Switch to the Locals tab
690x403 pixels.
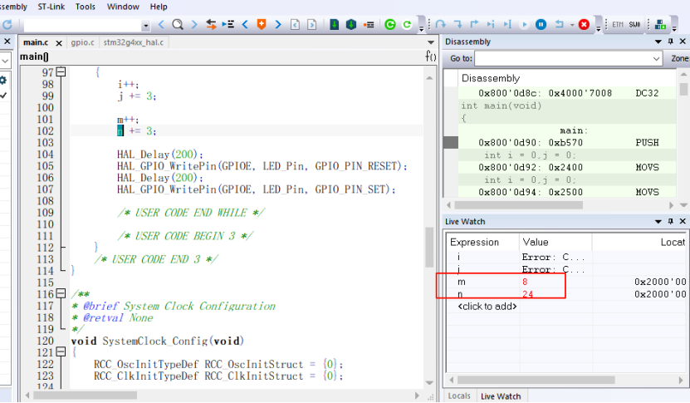pyautogui.click(x=459, y=396)
